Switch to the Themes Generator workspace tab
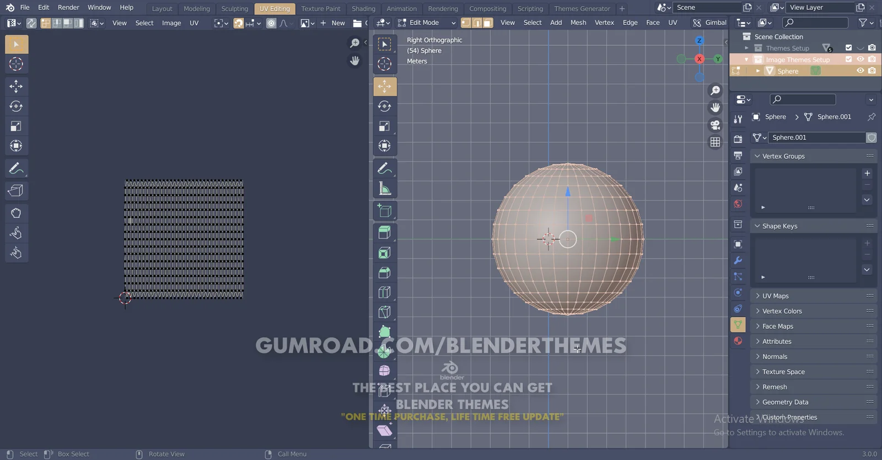Viewport: 882px width, 460px height. [x=582, y=9]
